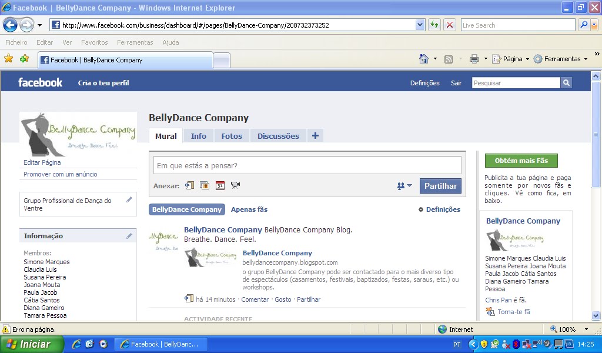Switch to the Info tab

(x=199, y=136)
